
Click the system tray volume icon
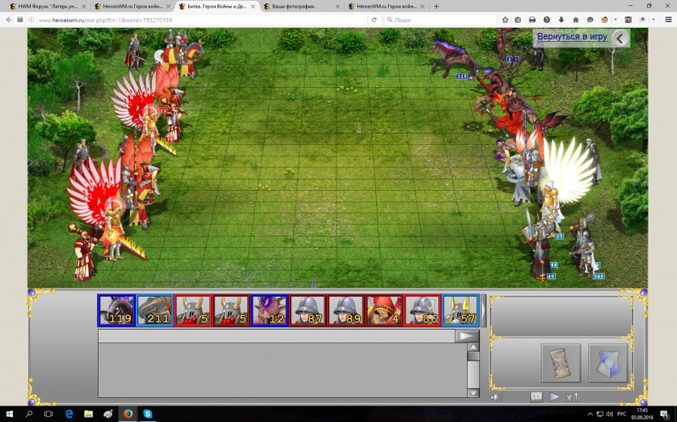coord(609,414)
